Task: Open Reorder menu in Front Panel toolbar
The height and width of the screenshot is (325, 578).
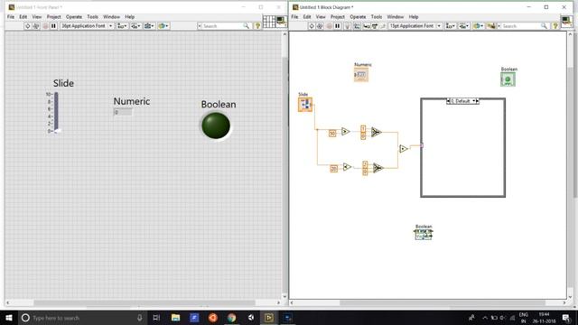Action: point(163,26)
